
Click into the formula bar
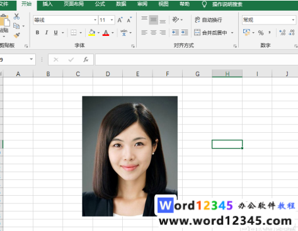tap(197, 60)
